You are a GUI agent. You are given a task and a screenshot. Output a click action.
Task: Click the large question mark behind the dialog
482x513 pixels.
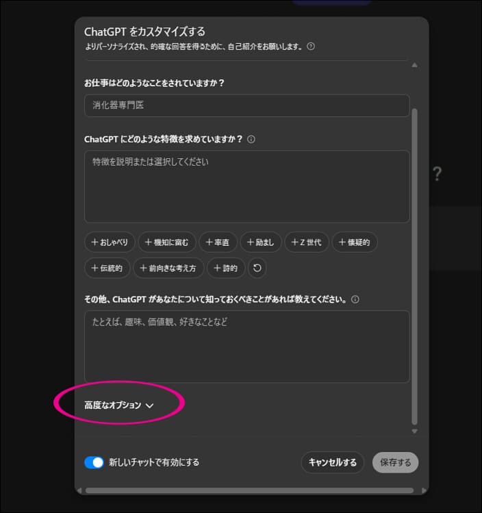pos(437,174)
